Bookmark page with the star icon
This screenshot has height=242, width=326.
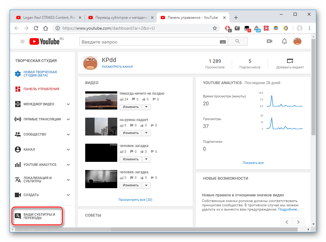pyautogui.click(x=215, y=28)
